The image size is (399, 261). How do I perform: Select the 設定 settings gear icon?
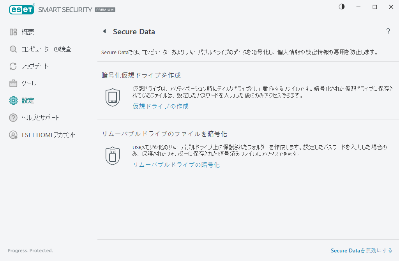click(13, 101)
